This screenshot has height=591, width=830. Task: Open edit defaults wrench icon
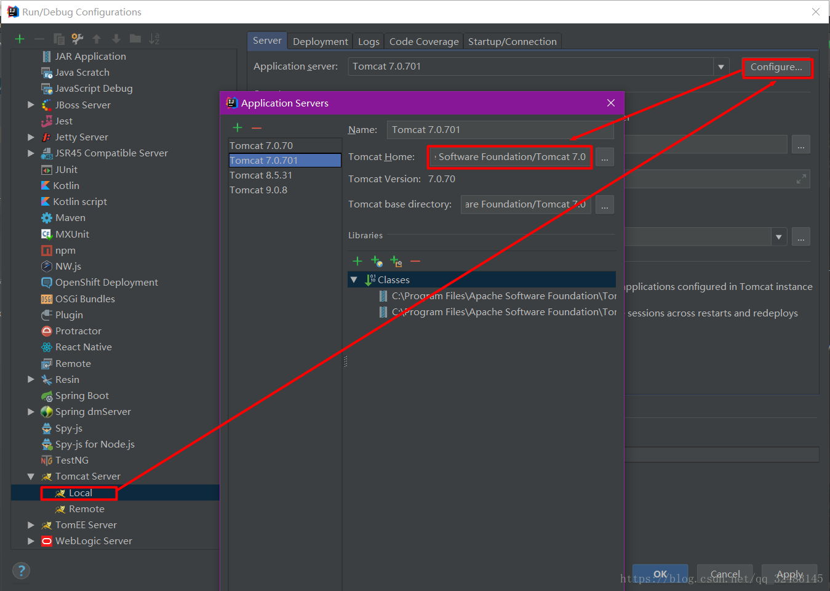78,39
